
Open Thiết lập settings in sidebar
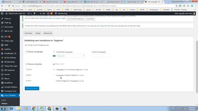pyautogui.click(x=8, y=23)
